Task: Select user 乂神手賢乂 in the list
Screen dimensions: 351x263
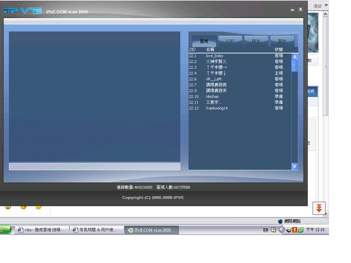Action: coord(240,62)
